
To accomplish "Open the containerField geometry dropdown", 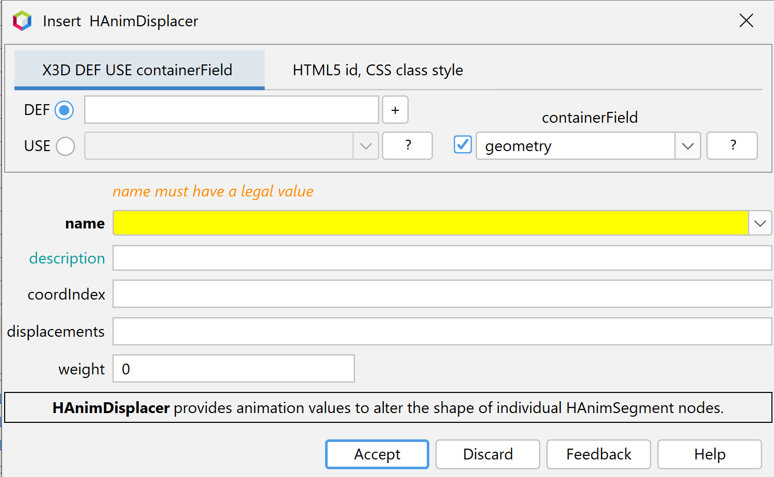I will tap(687, 146).
